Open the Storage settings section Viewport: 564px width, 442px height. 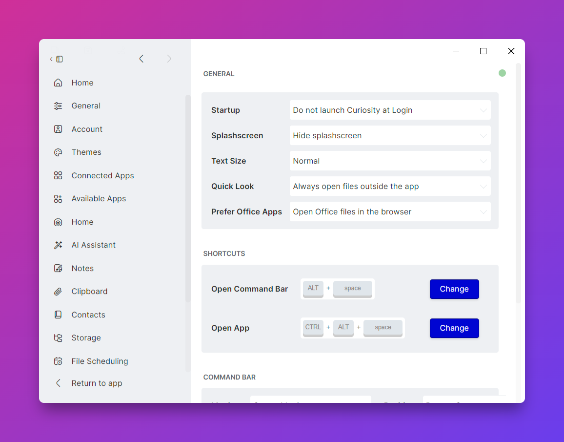pos(86,337)
